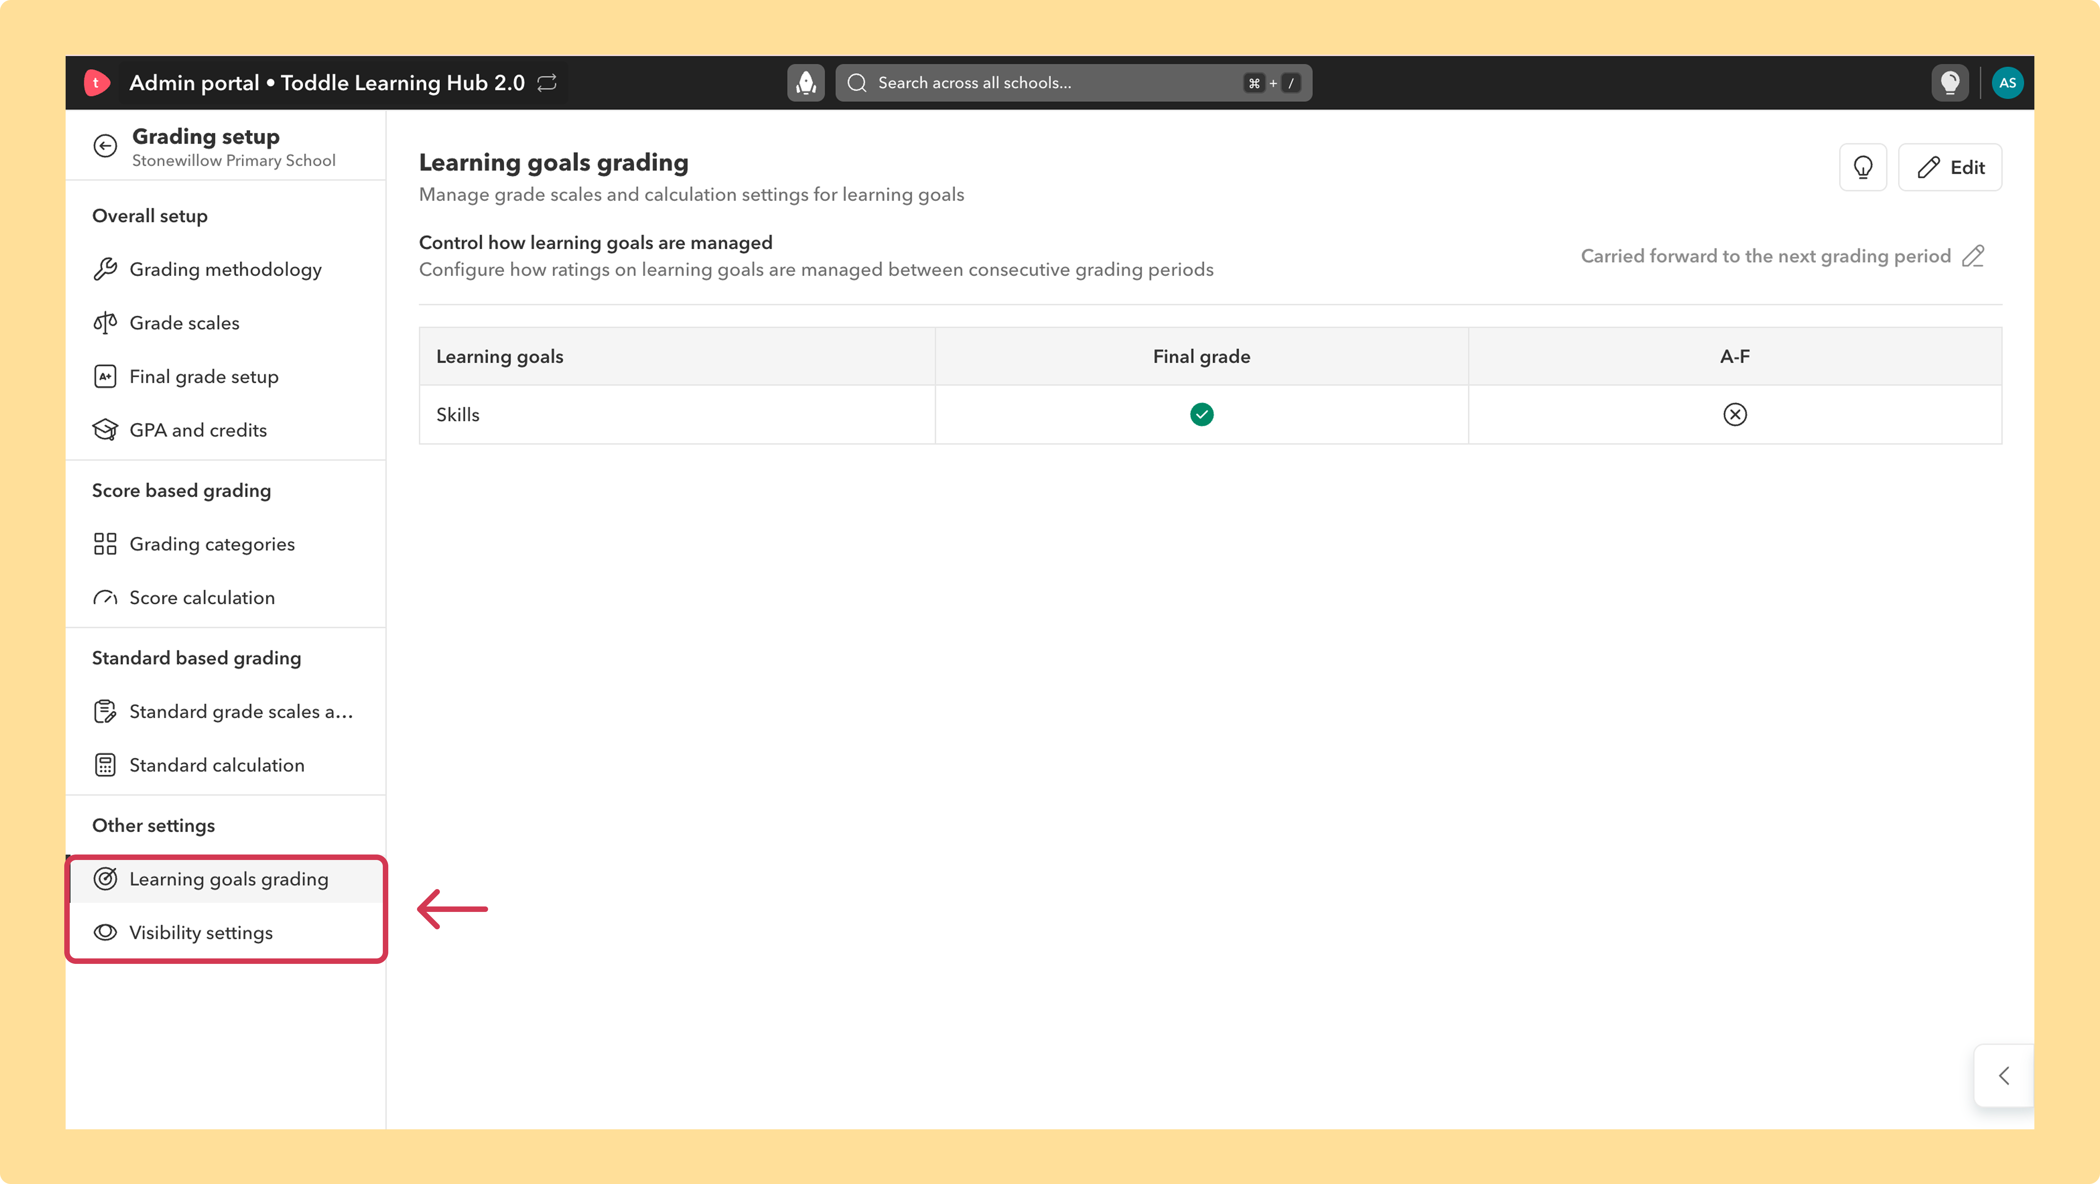Click the target icon for Learning goals grading

pos(105,879)
